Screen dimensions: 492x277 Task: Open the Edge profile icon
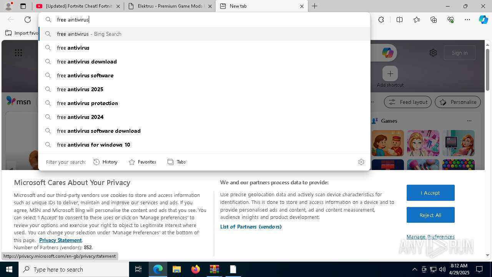pos(8,6)
